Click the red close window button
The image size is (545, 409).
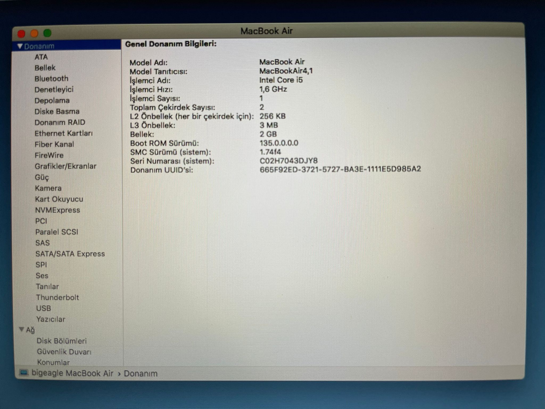tap(21, 34)
